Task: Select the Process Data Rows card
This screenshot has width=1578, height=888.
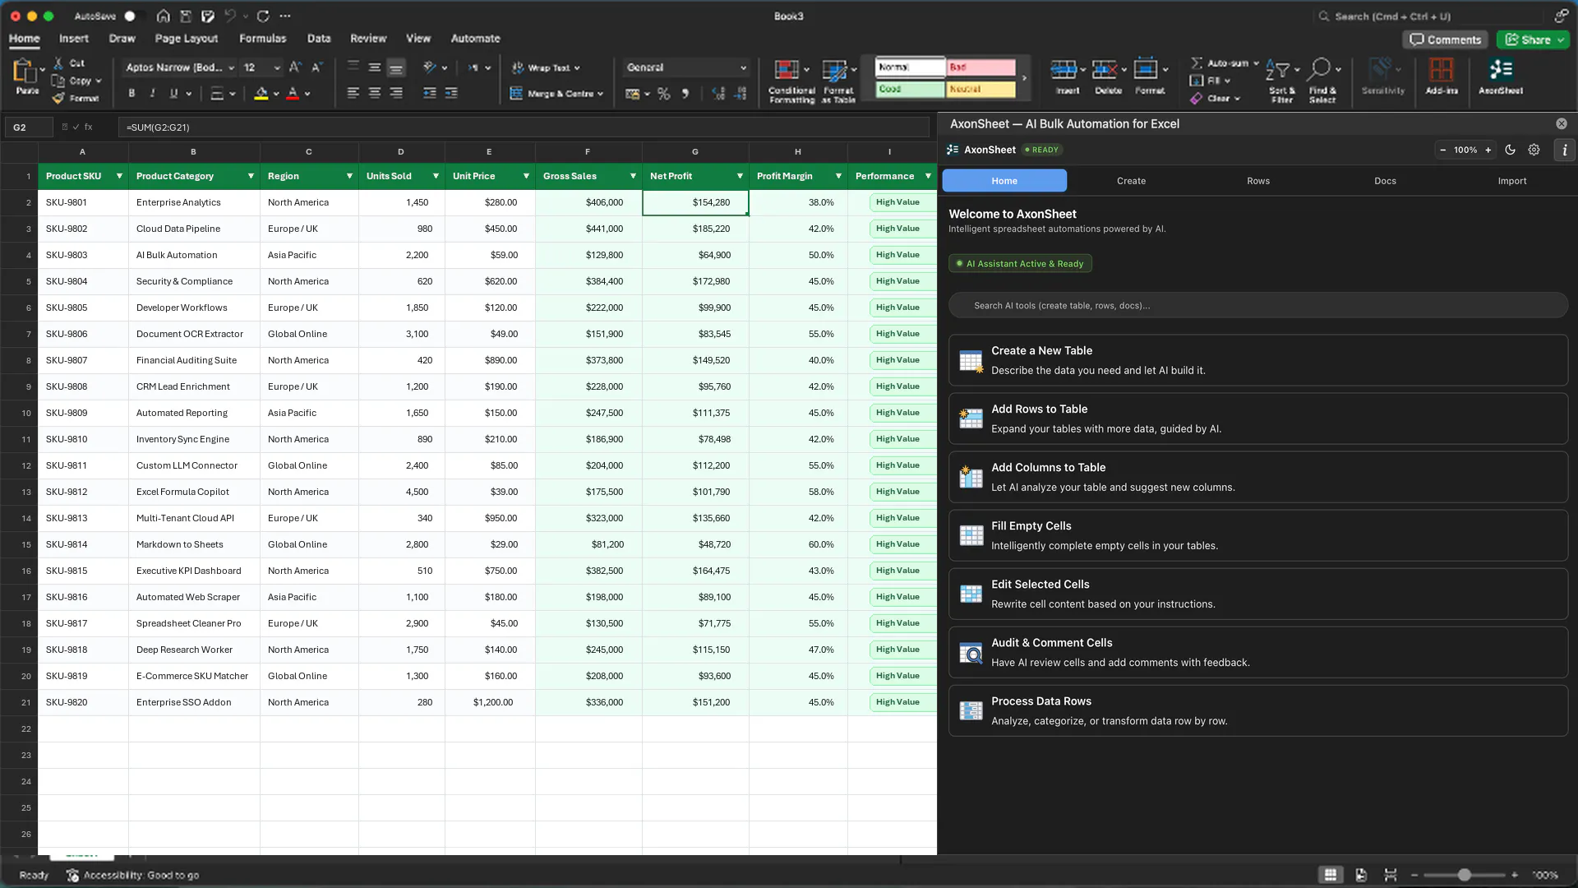Action: pyautogui.click(x=1258, y=711)
